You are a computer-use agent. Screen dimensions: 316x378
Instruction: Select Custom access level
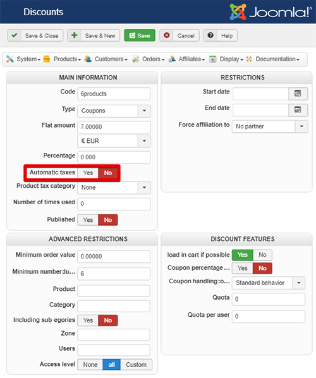tap(136, 365)
